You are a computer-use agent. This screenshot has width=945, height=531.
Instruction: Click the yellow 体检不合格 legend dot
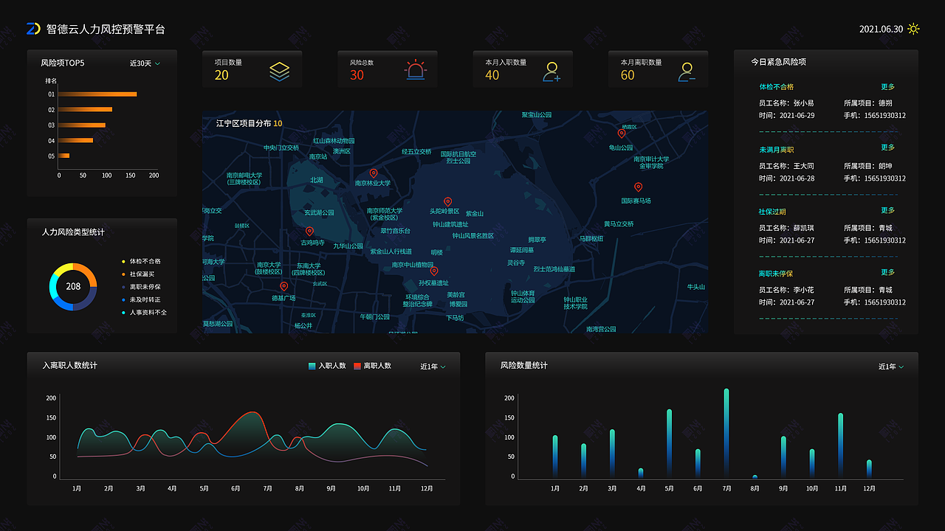(x=123, y=261)
